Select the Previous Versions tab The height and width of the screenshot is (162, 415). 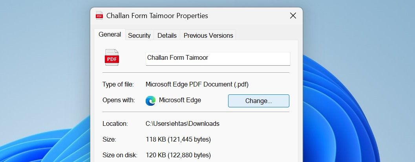[x=208, y=35]
